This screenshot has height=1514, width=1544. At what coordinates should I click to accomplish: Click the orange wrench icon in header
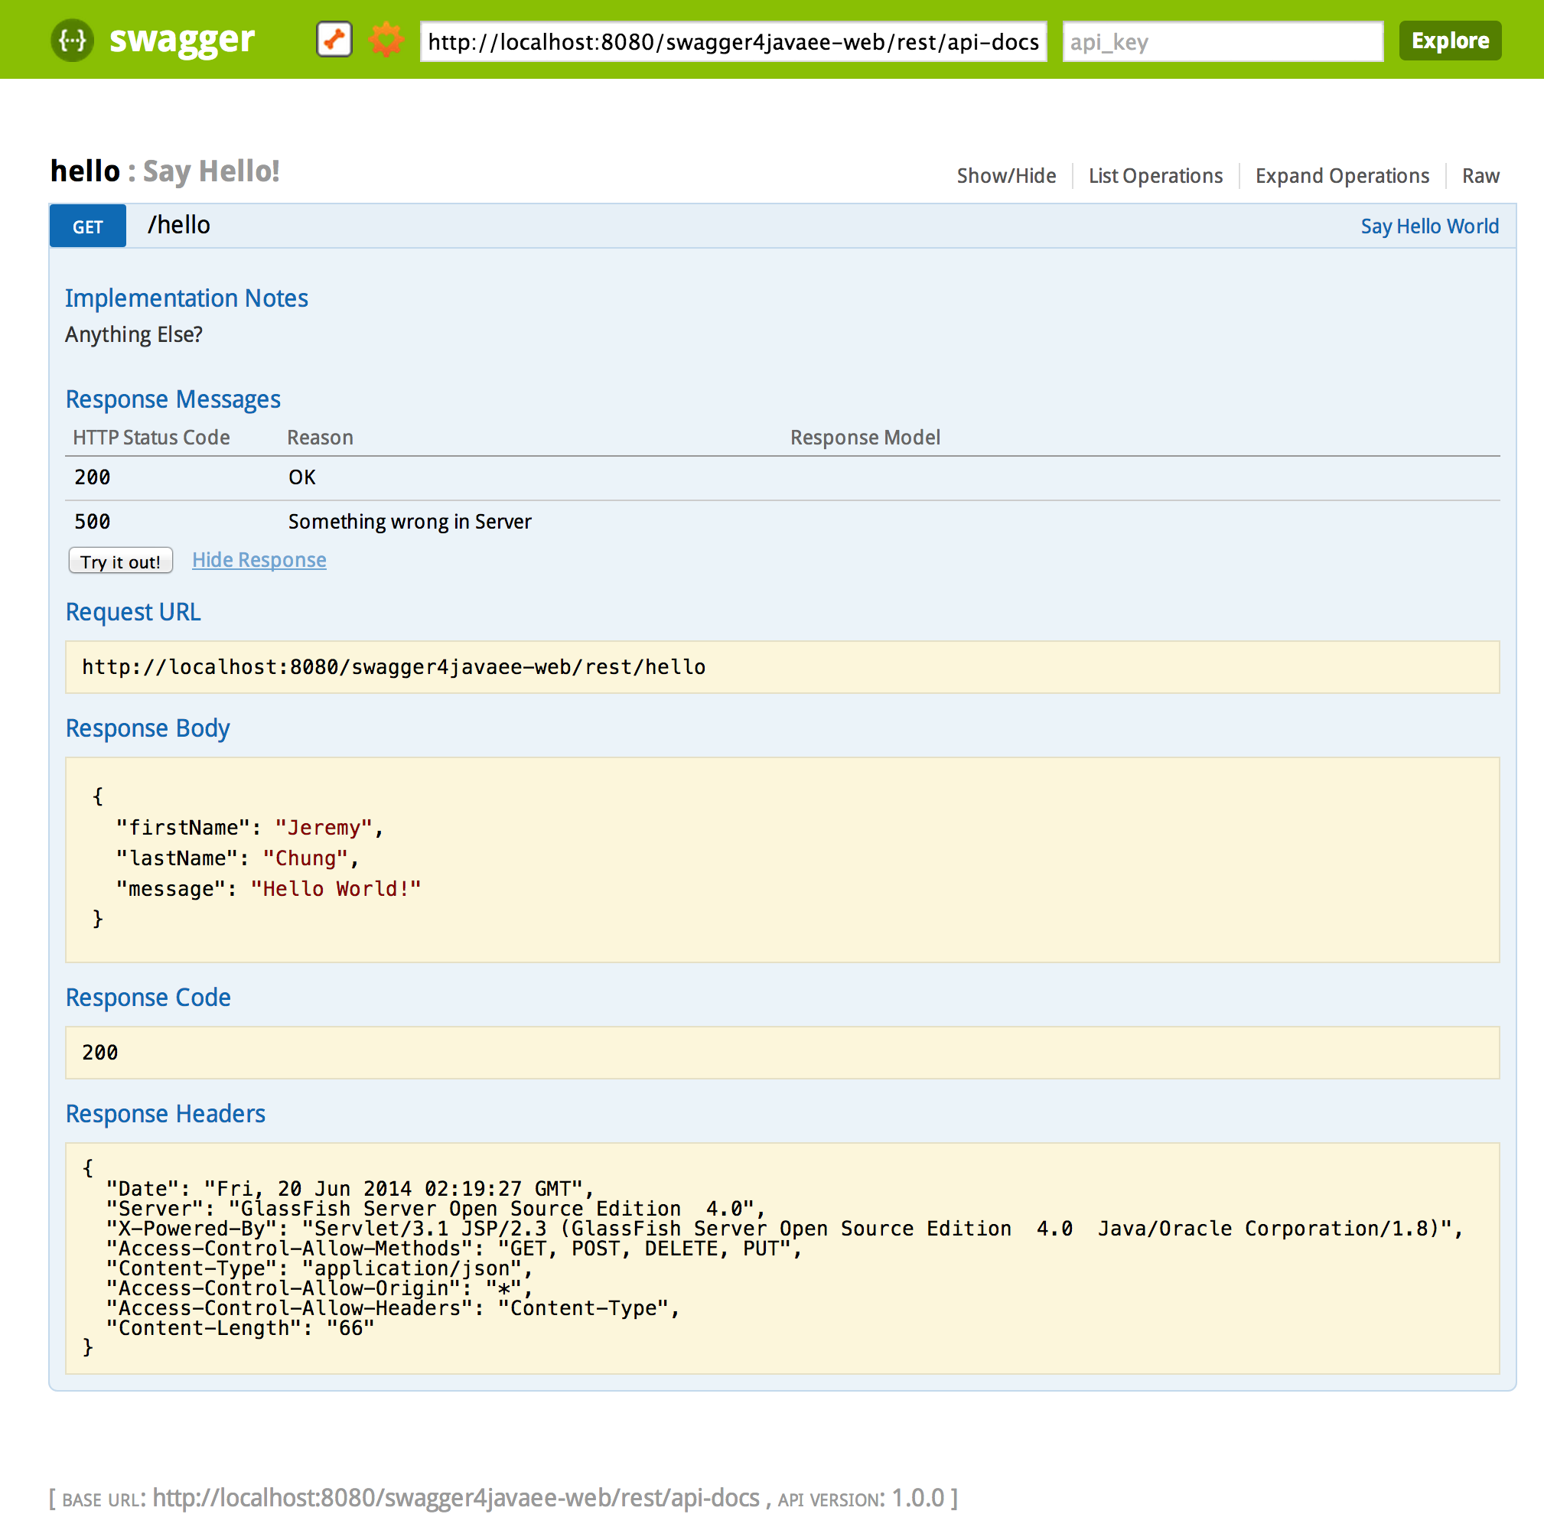pyautogui.click(x=334, y=40)
